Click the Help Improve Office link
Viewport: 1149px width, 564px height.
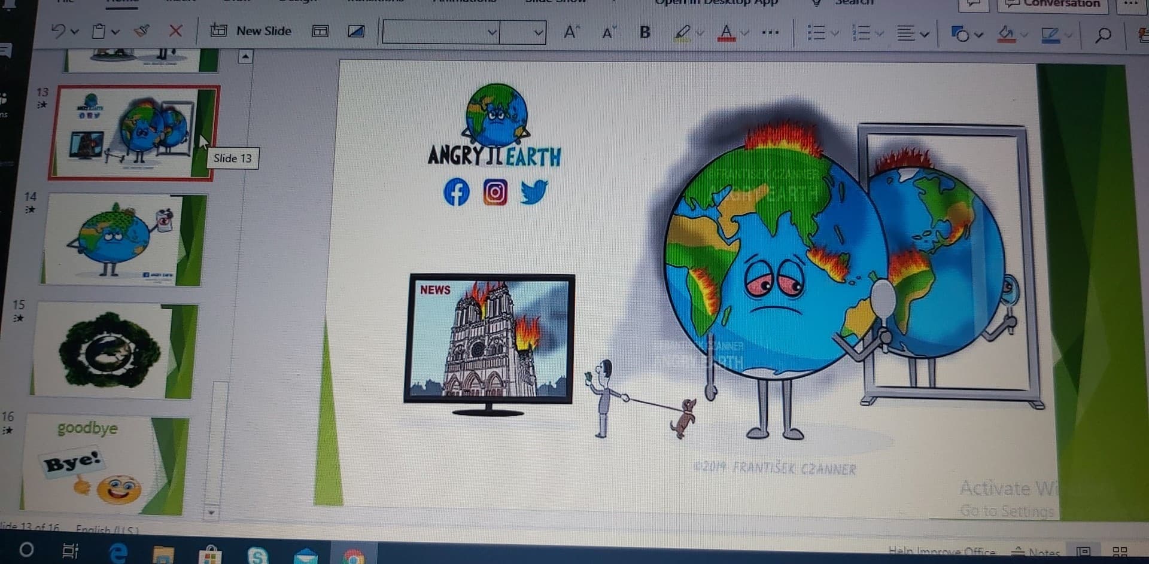coord(942,551)
